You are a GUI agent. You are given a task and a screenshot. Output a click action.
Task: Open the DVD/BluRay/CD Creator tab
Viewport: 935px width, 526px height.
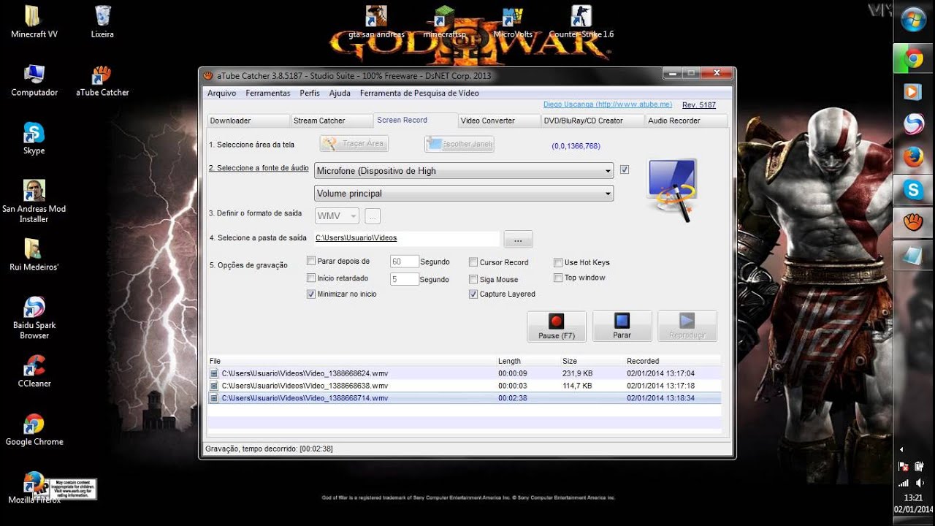[592, 121]
